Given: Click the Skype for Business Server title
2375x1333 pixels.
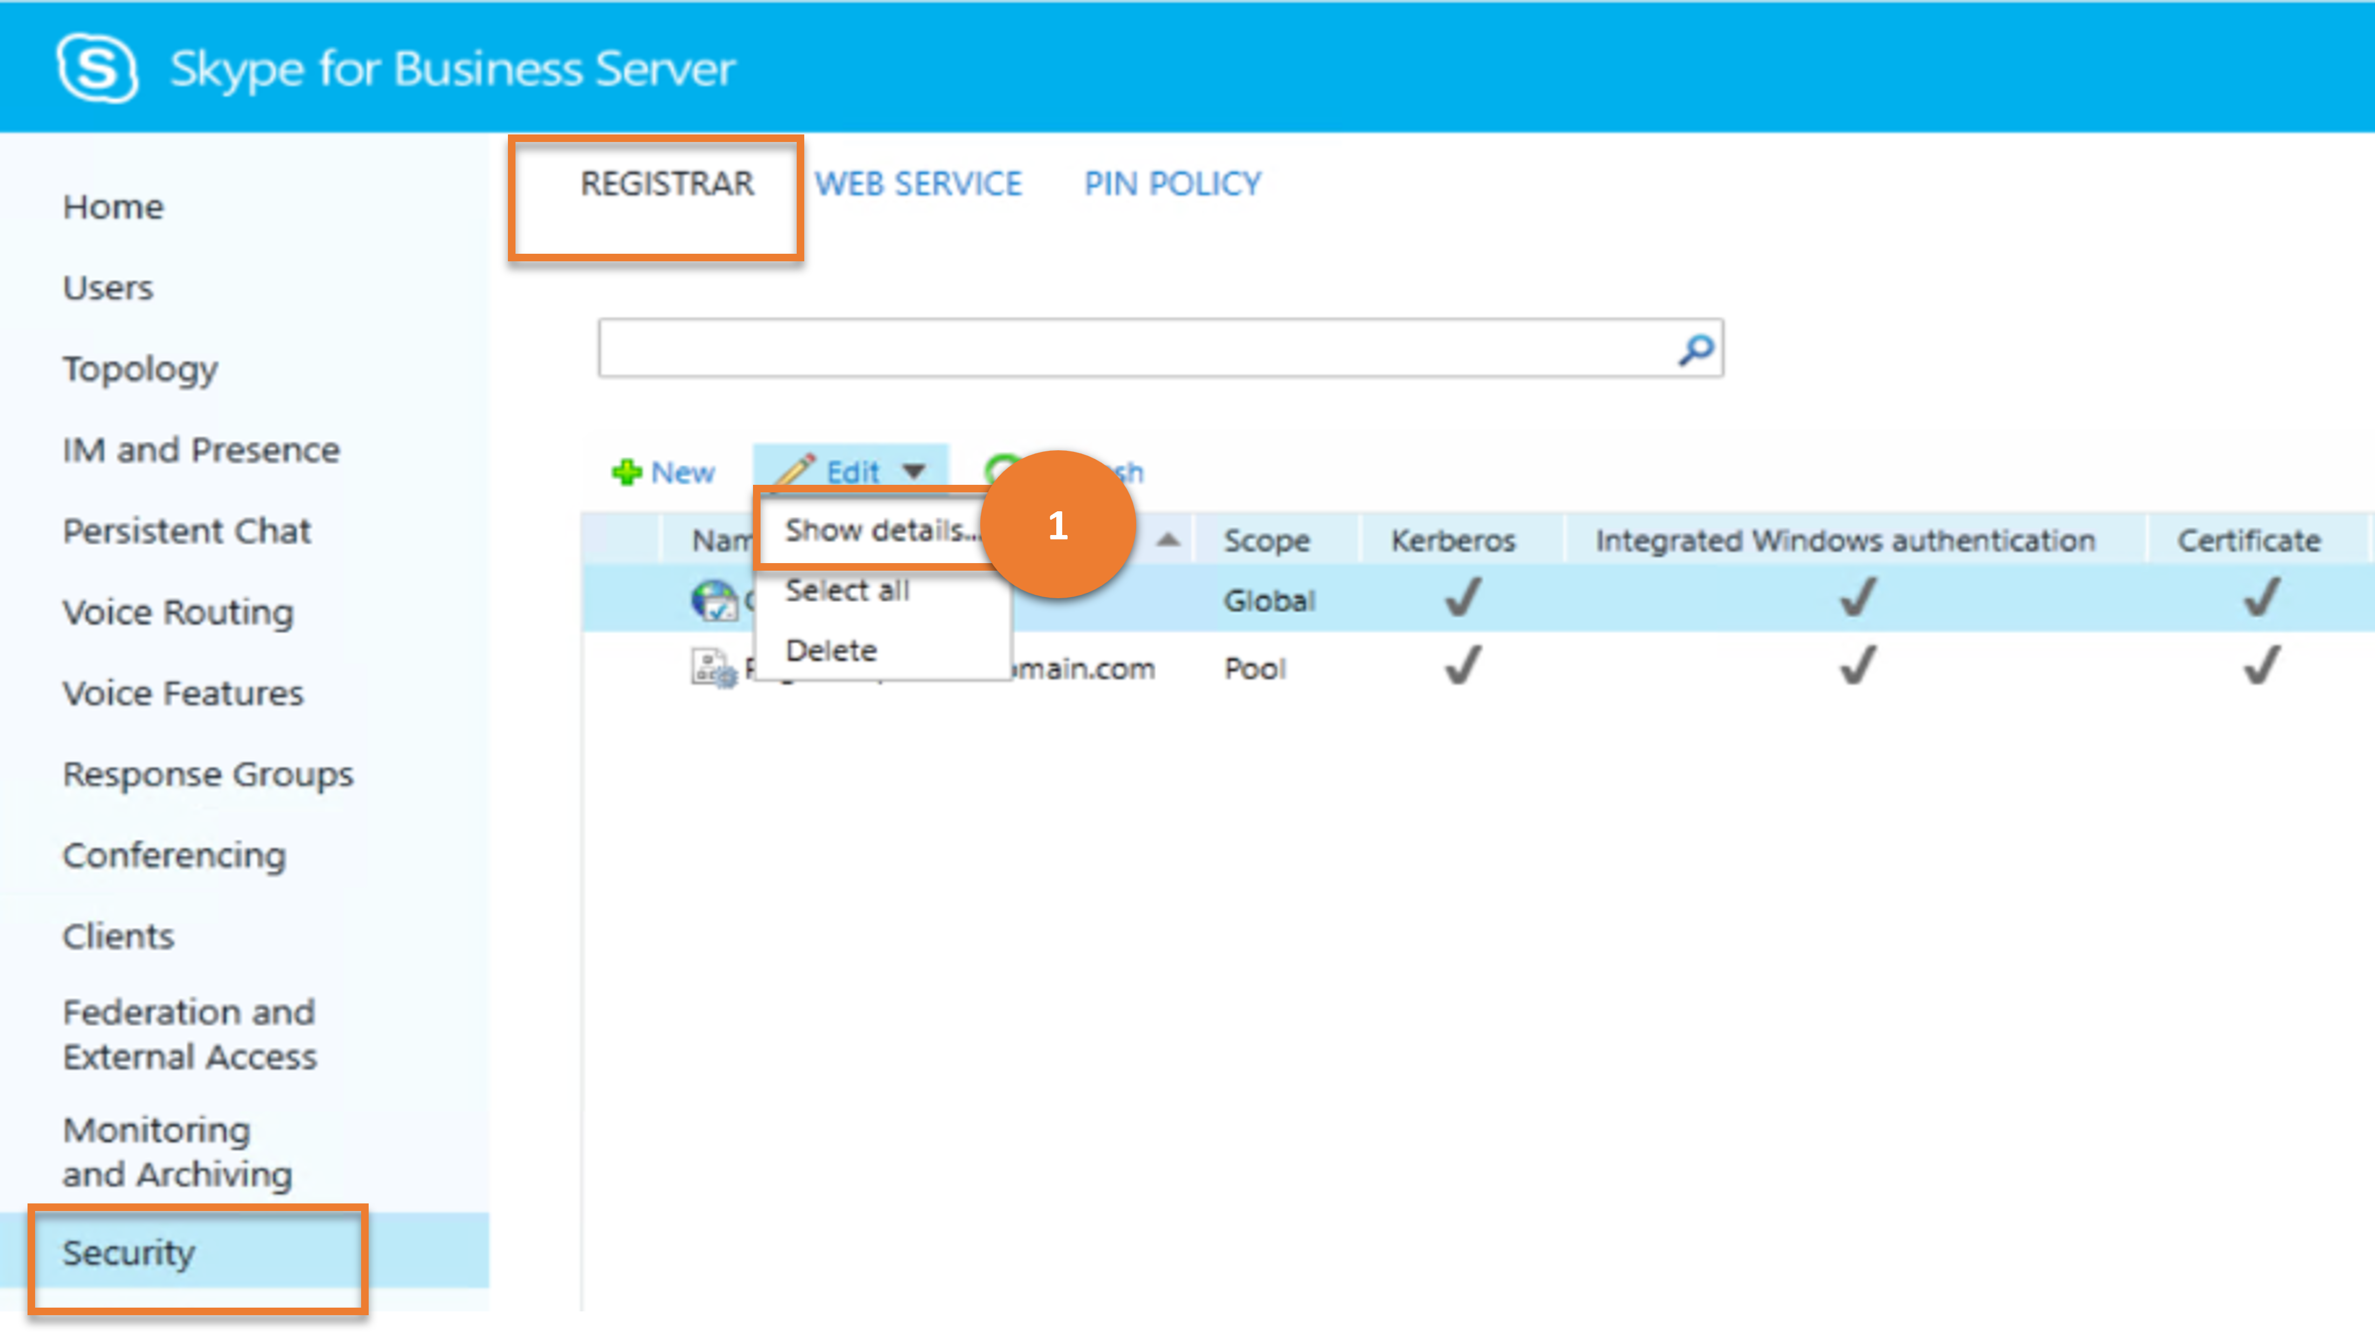Looking at the screenshot, I should tap(453, 69).
